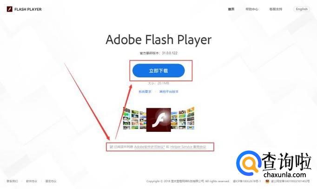
Task: Open the Helper Service agreement link
Action: point(188,147)
